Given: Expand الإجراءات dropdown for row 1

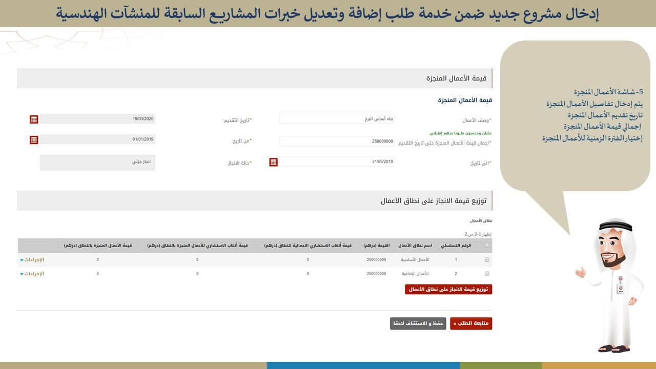Looking at the screenshot, I should tap(32, 260).
